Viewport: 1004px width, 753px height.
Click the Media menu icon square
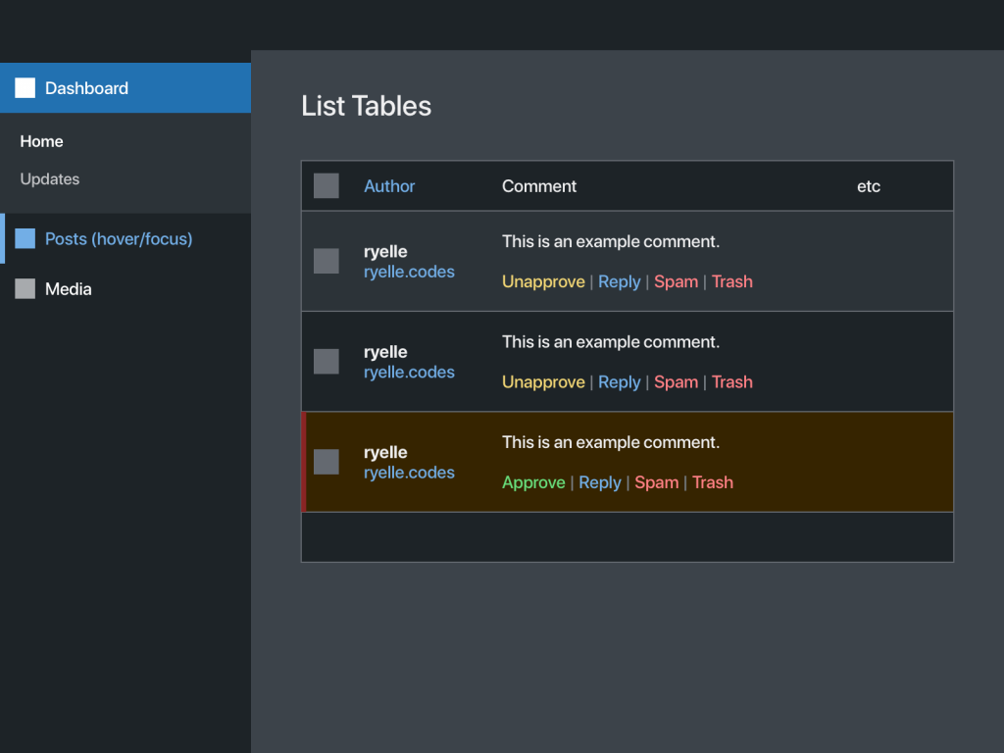tap(25, 288)
